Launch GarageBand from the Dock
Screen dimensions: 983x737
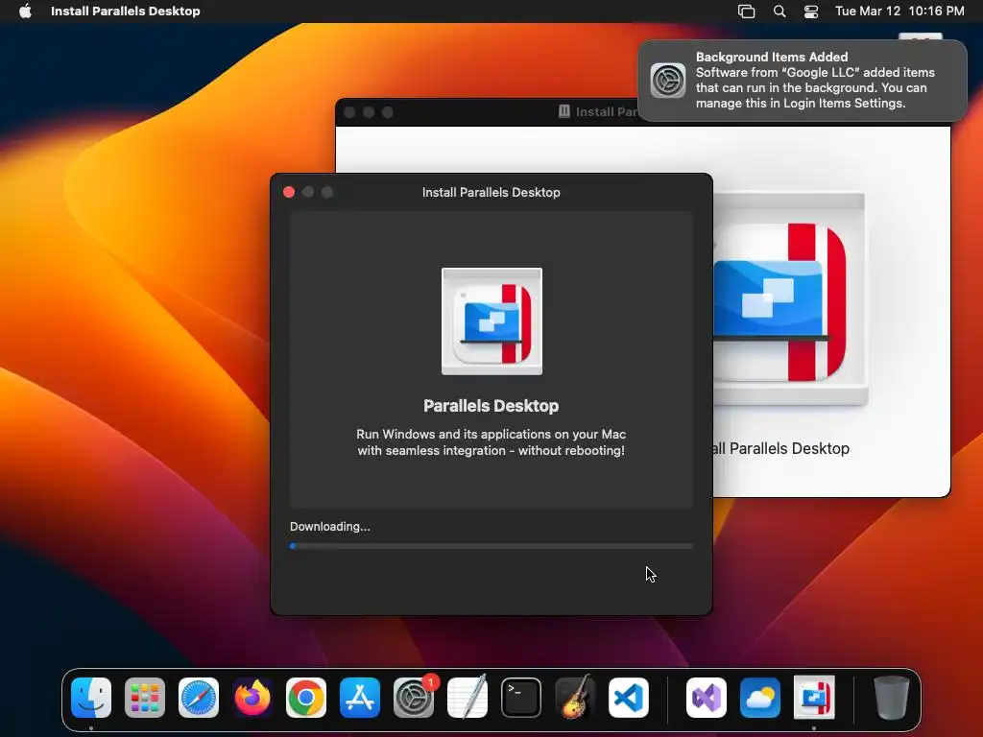[x=575, y=698]
